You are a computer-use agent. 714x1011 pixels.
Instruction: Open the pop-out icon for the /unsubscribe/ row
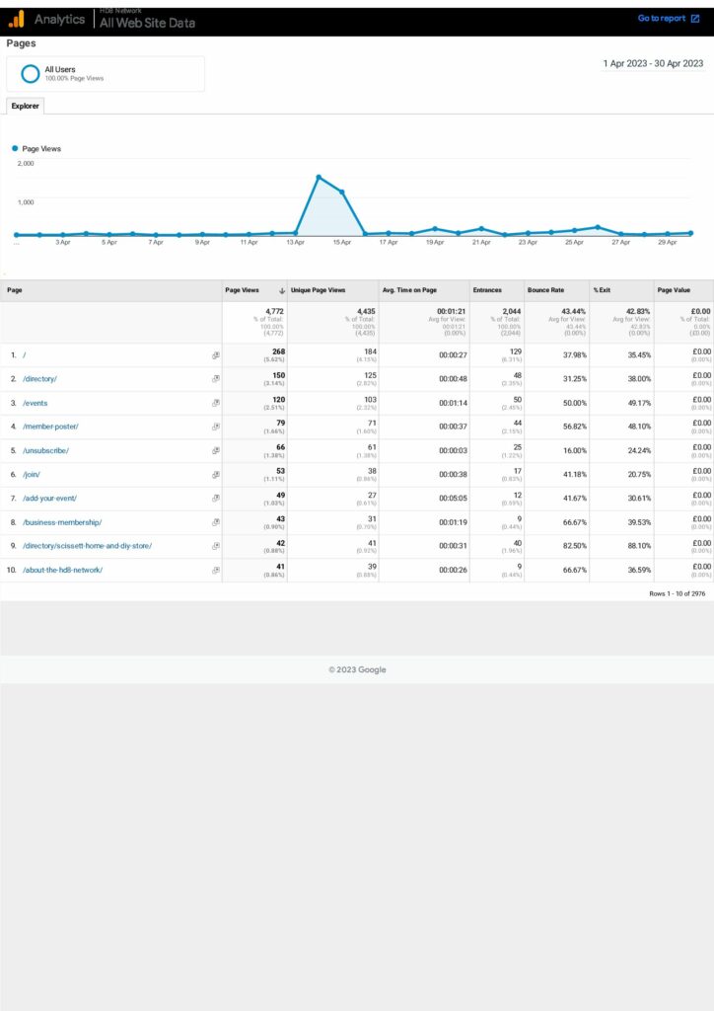(x=216, y=450)
